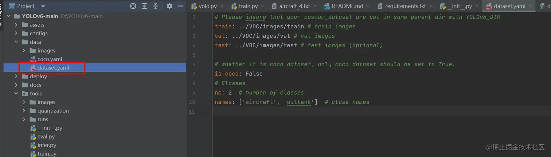The image size is (551, 157).
Task: Select infer.py in the project tree
Action: 95,145
